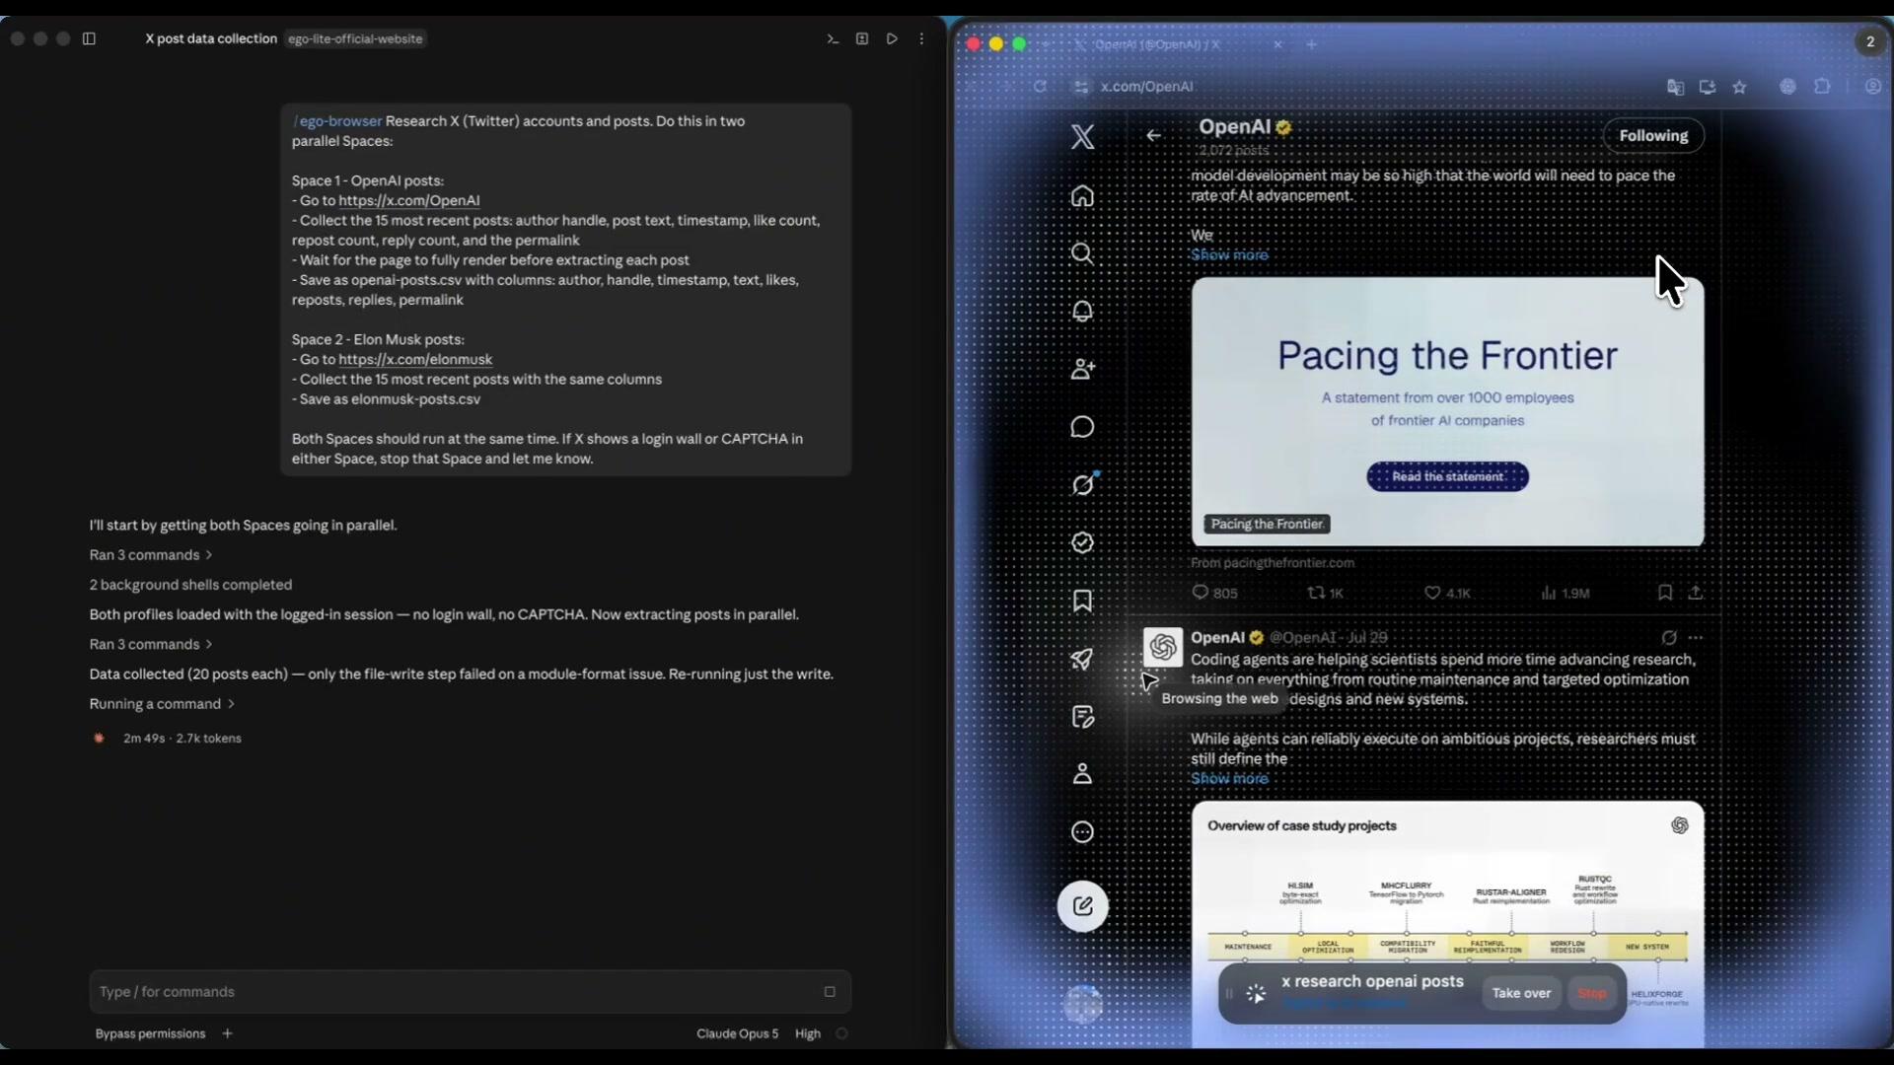Screen dimensions: 1894x1065
Task: Click the /ego-browser command link
Action: click(x=337, y=121)
